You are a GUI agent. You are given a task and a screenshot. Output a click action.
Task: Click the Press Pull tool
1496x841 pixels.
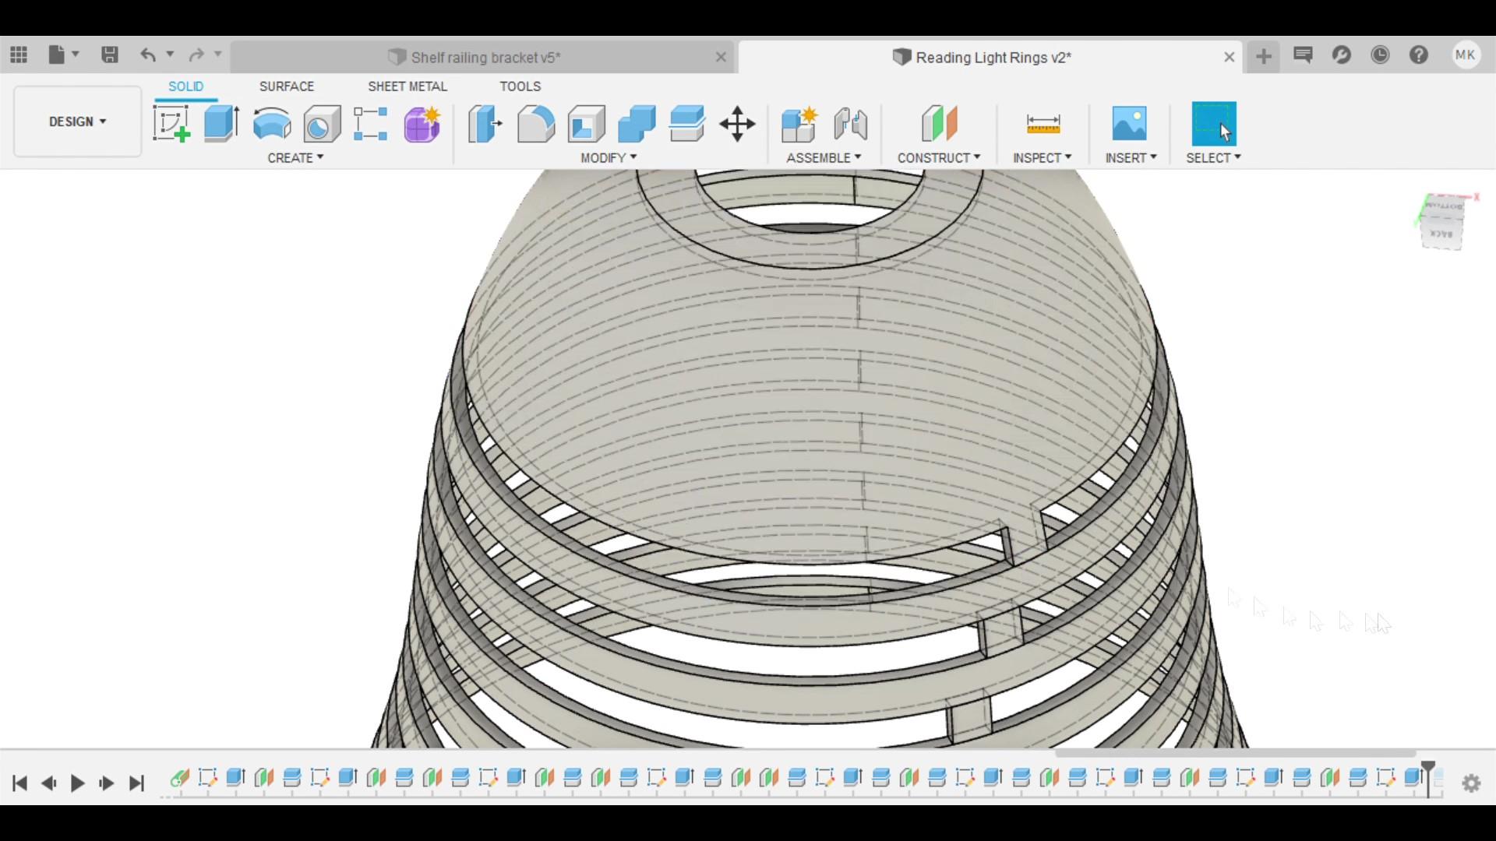485,124
